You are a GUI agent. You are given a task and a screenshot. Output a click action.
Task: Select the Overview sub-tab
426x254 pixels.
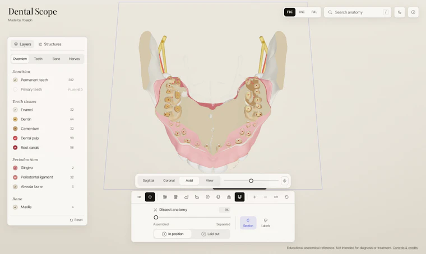point(20,59)
